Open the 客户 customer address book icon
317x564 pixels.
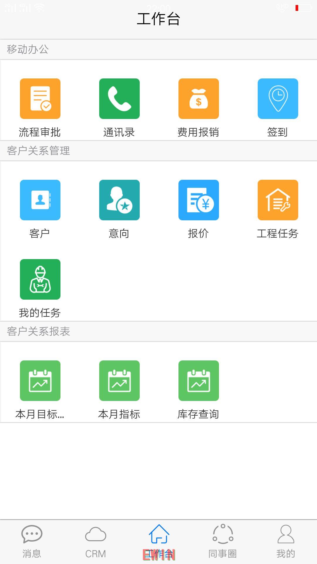click(40, 200)
